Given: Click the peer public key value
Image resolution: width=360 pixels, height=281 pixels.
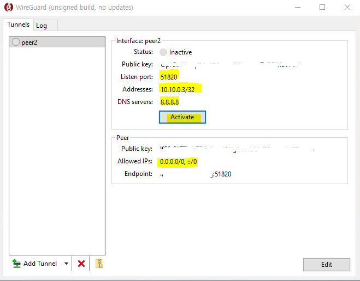Looking at the screenshot, I should tap(237, 149).
